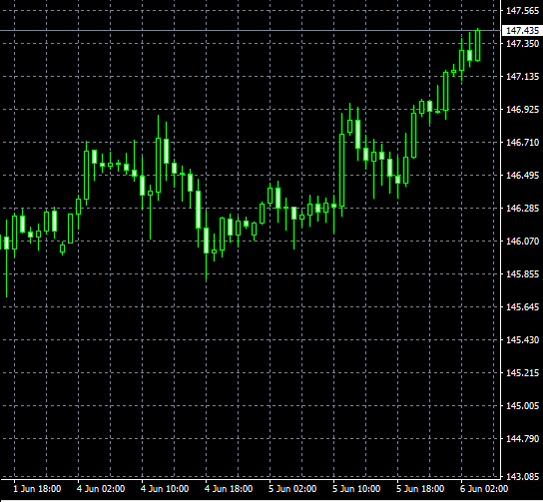Viewport: 543px width, 502px height.
Task: Click the horizontal bid price line
Action: coord(251,31)
